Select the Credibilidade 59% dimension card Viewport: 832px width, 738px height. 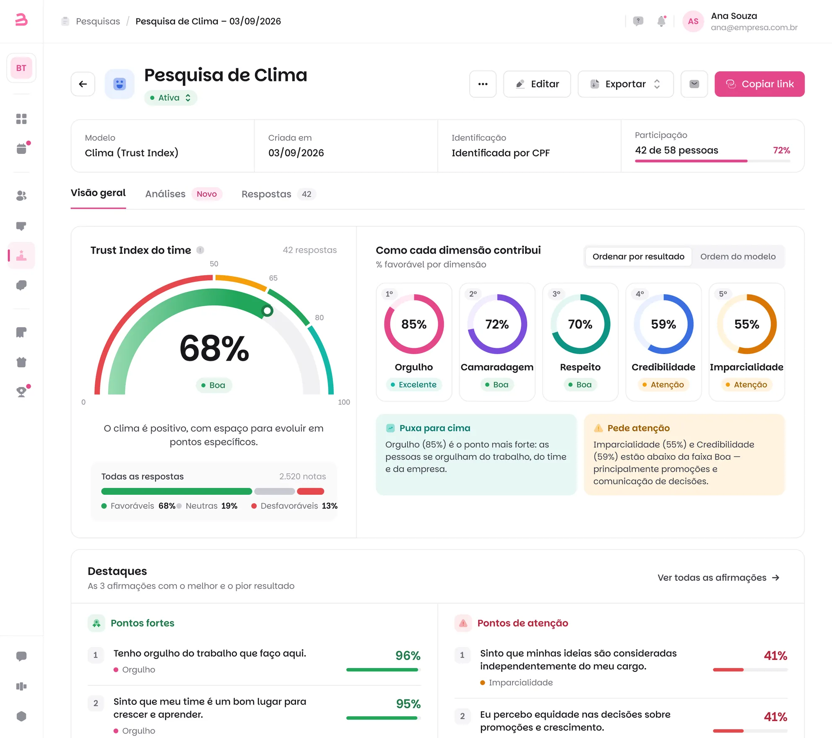coord(663,342)
